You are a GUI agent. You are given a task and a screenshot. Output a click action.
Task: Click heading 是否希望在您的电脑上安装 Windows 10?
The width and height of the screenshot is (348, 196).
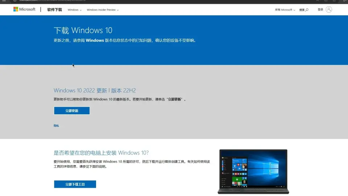(101, 153)
